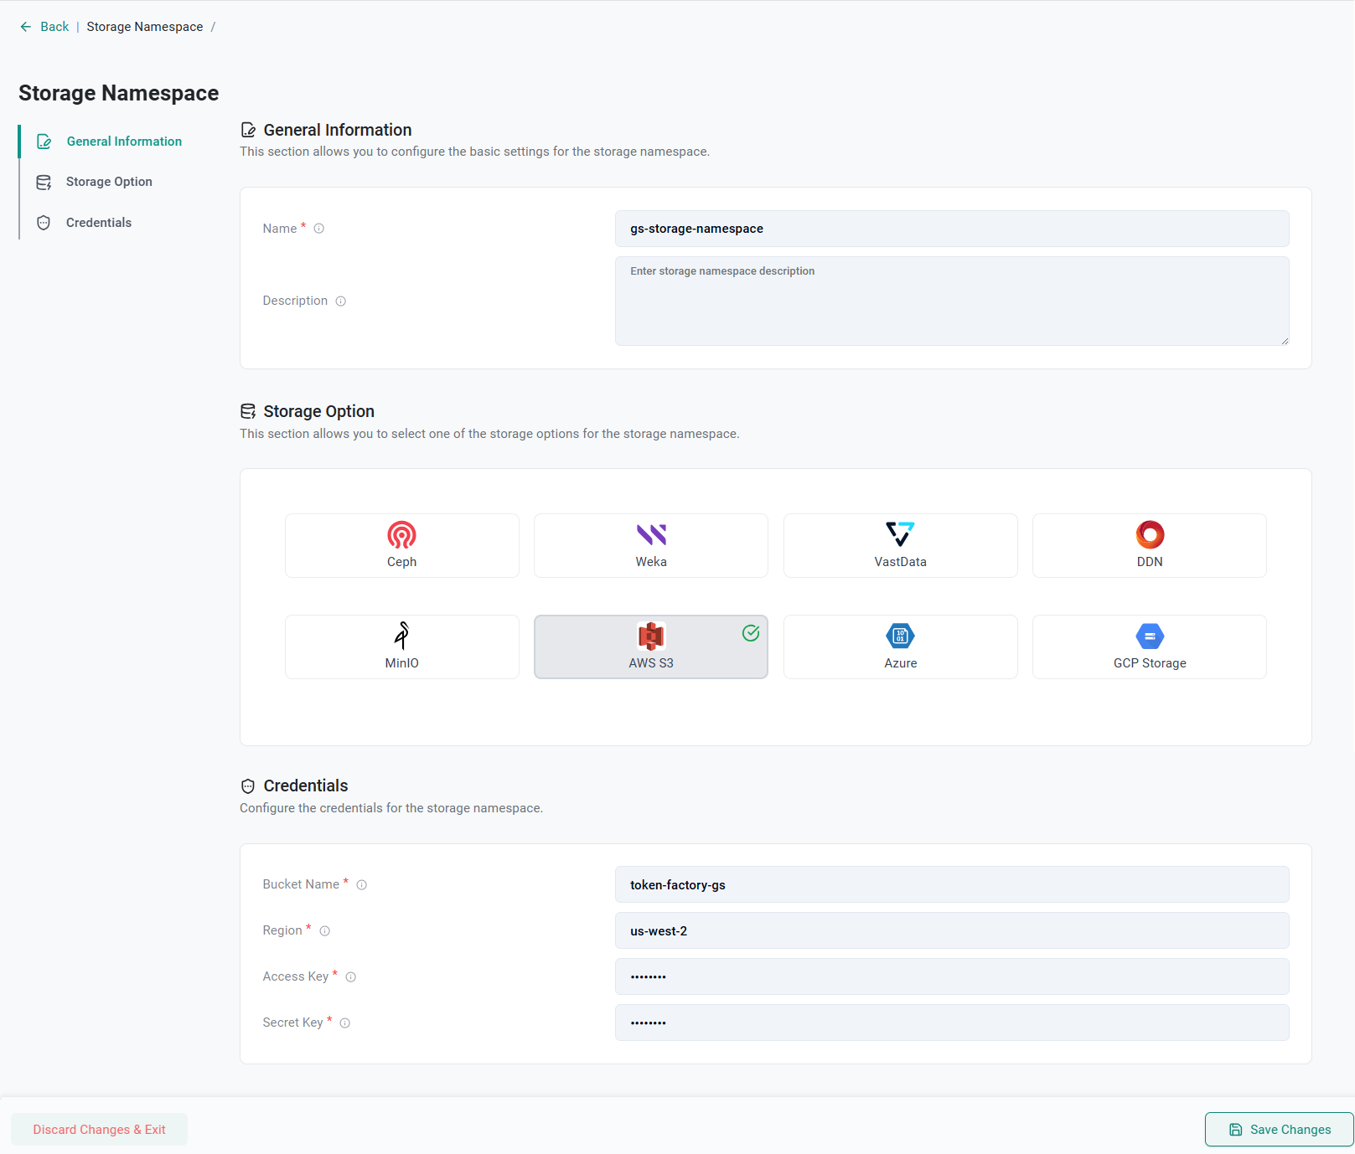This screenshot has width=1355, height=1154.
Task: Go Back using the arrow link
Action: point(44,27)
